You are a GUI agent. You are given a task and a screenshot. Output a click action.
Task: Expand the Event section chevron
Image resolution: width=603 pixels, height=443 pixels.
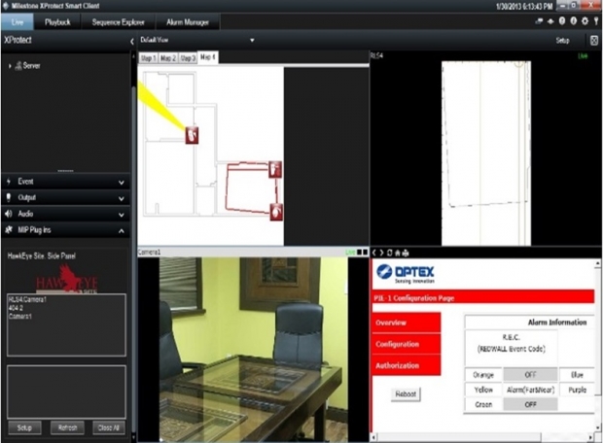point(122,182)
